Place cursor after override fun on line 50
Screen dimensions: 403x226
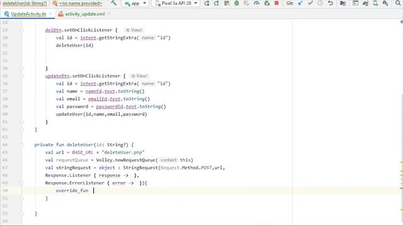pos(94,191)
